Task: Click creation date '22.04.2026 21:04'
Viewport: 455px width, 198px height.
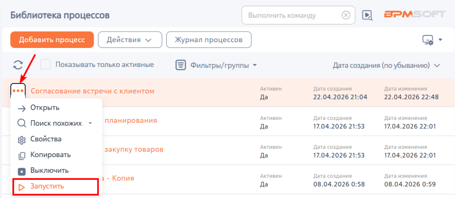Action: (340, 97)
